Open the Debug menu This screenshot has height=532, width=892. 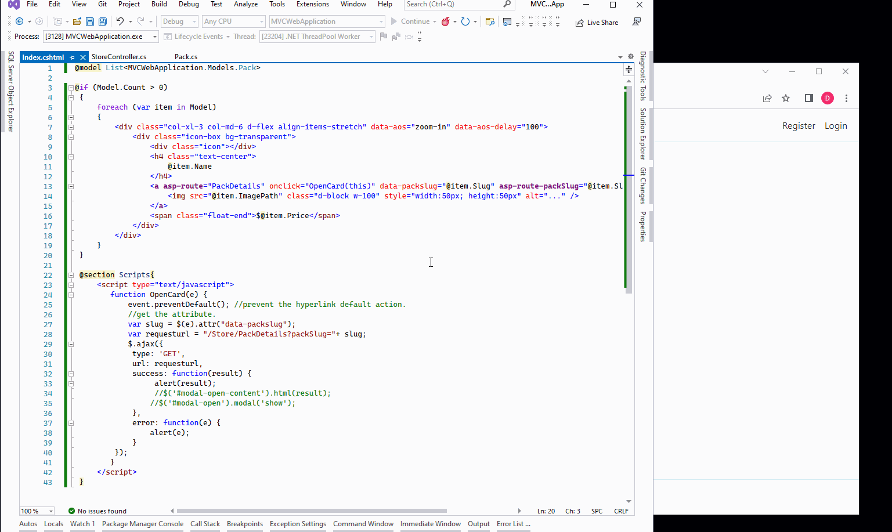click(189, 4)
